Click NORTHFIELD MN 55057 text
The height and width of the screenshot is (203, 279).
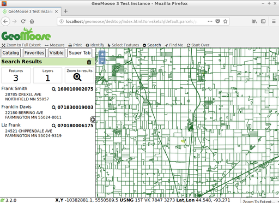pos(27,99)
